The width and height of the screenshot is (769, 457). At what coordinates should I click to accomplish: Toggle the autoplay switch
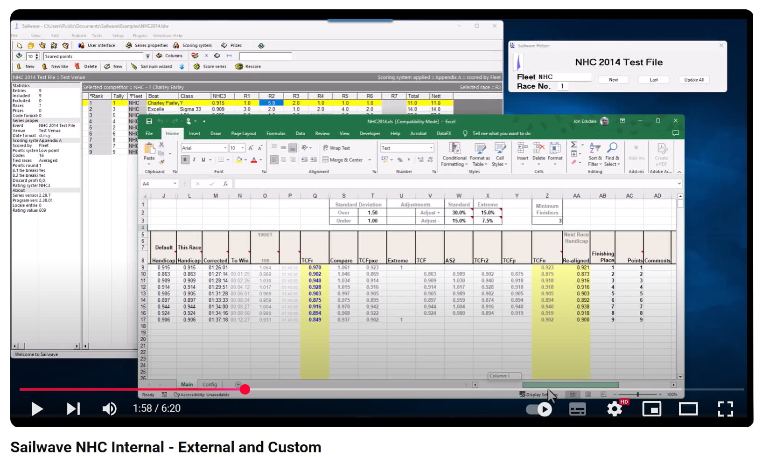539,409
